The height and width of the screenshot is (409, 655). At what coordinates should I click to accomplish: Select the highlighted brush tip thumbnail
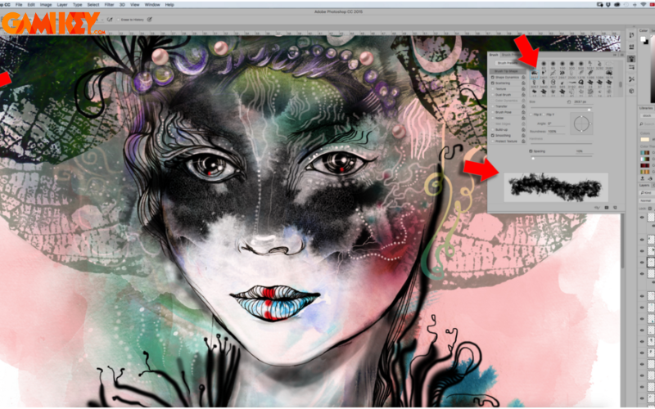point(535,72)
